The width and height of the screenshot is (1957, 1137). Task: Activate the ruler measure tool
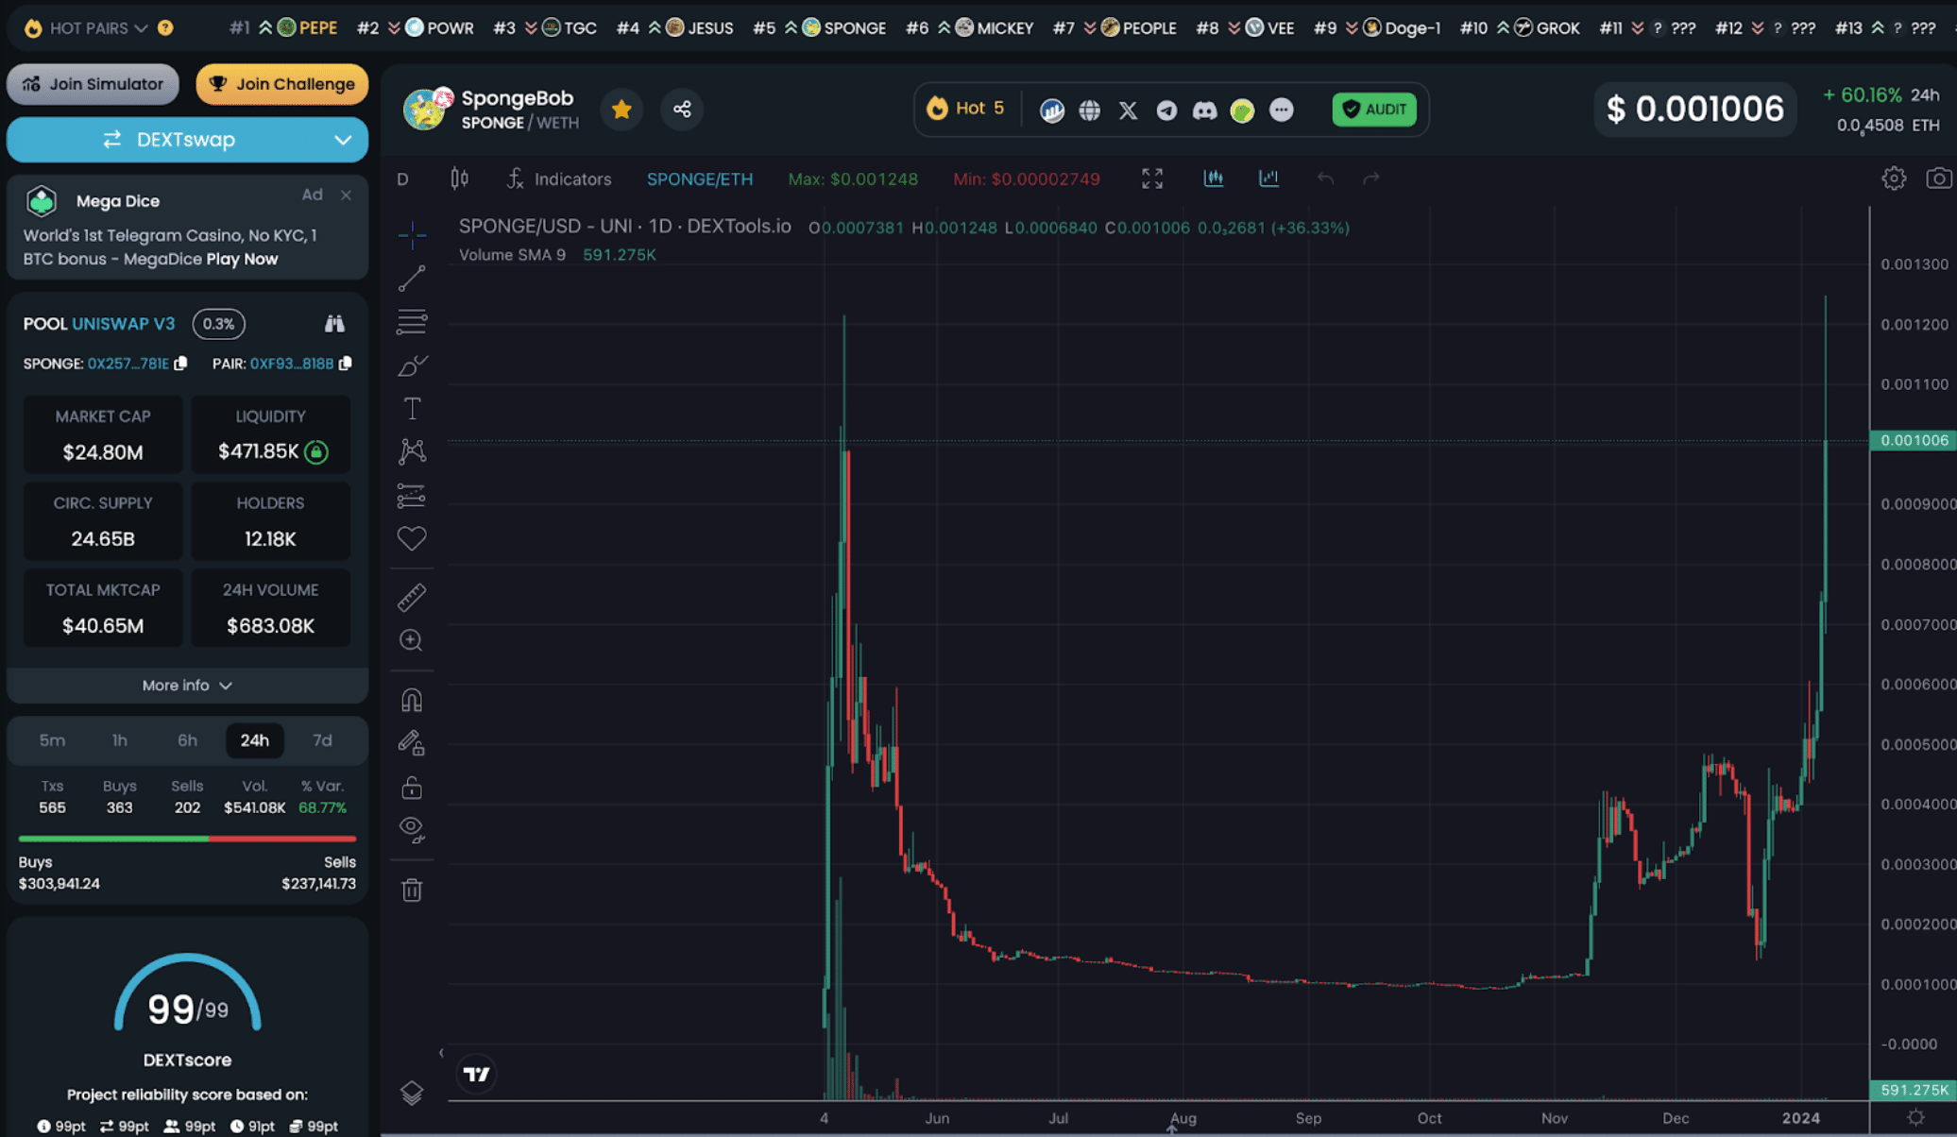[412, 597]
